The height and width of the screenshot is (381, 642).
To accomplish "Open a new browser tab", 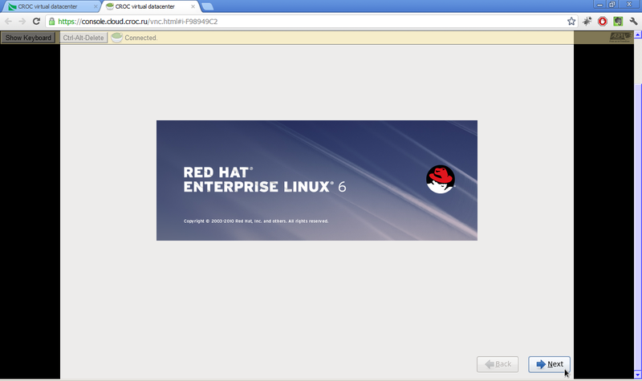I will (208, 6).
